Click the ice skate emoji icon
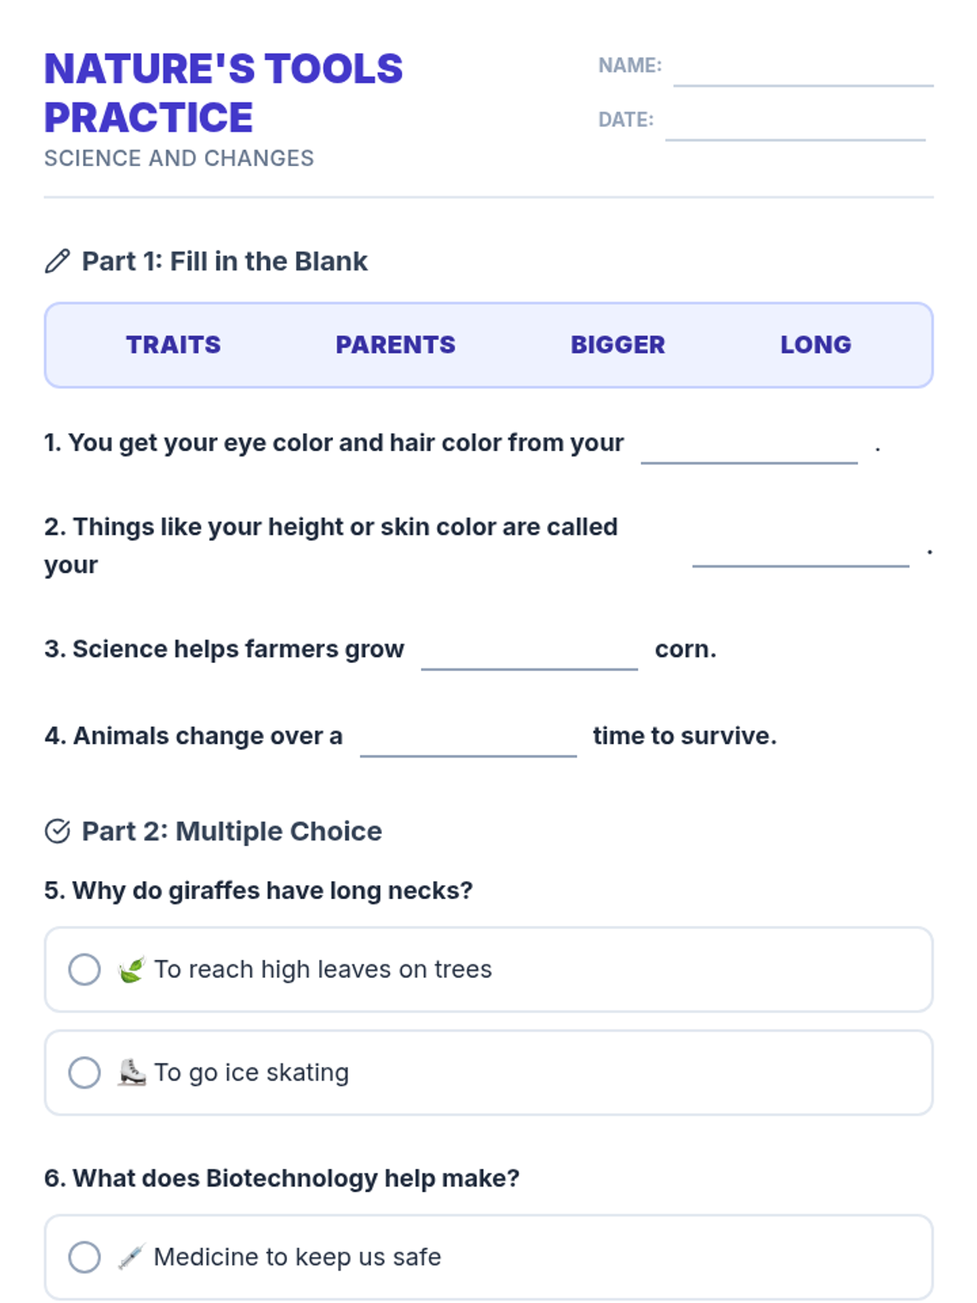 click(x=131, y=1073)
